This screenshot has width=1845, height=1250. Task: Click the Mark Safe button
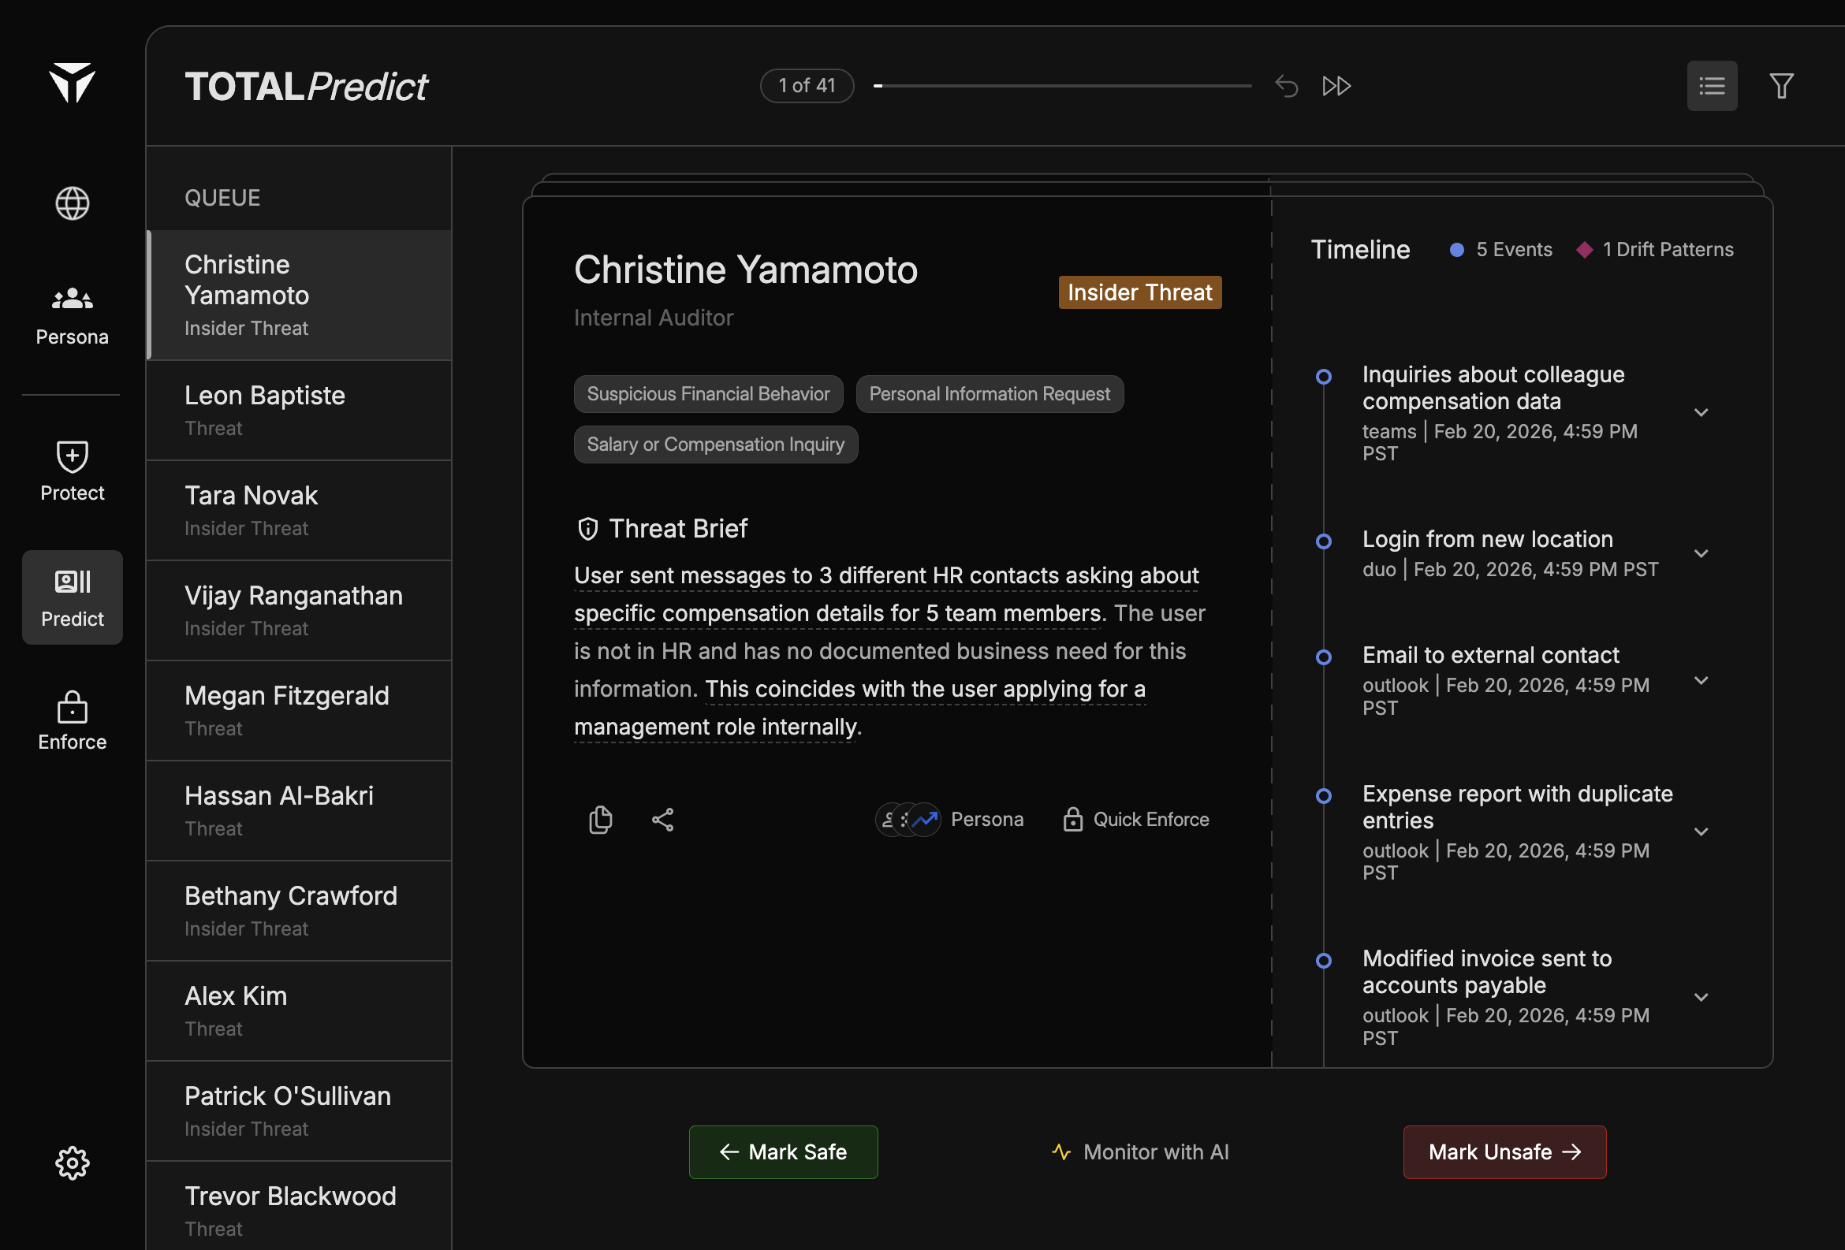click(x=784, y=1151)
